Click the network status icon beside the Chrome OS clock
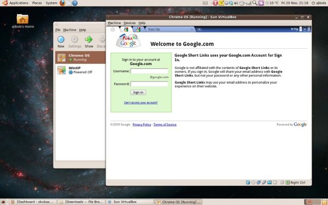Image resolution: width=328 pixels, height=205 pixels. (x=301, y=30)
